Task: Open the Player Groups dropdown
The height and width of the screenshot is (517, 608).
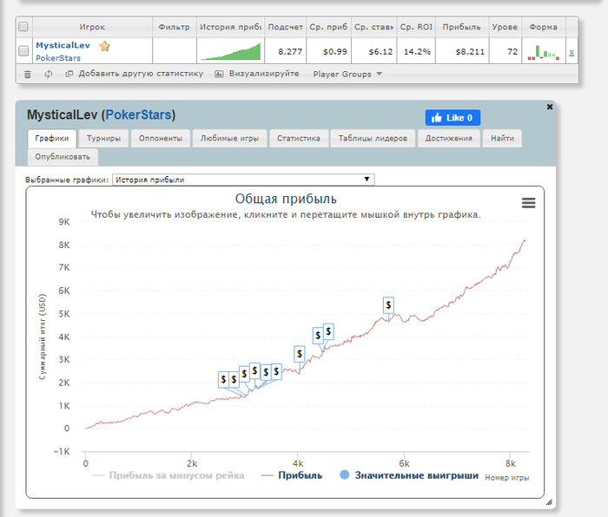Action: (x=347, y=74)
